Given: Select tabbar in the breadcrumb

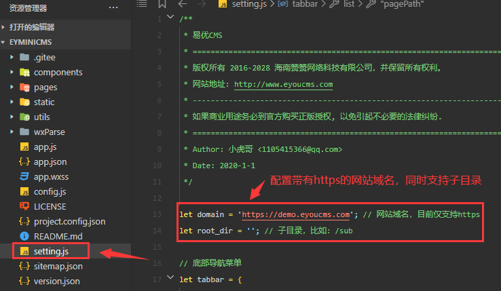Looking at the screenshot, I should point(305,4).
